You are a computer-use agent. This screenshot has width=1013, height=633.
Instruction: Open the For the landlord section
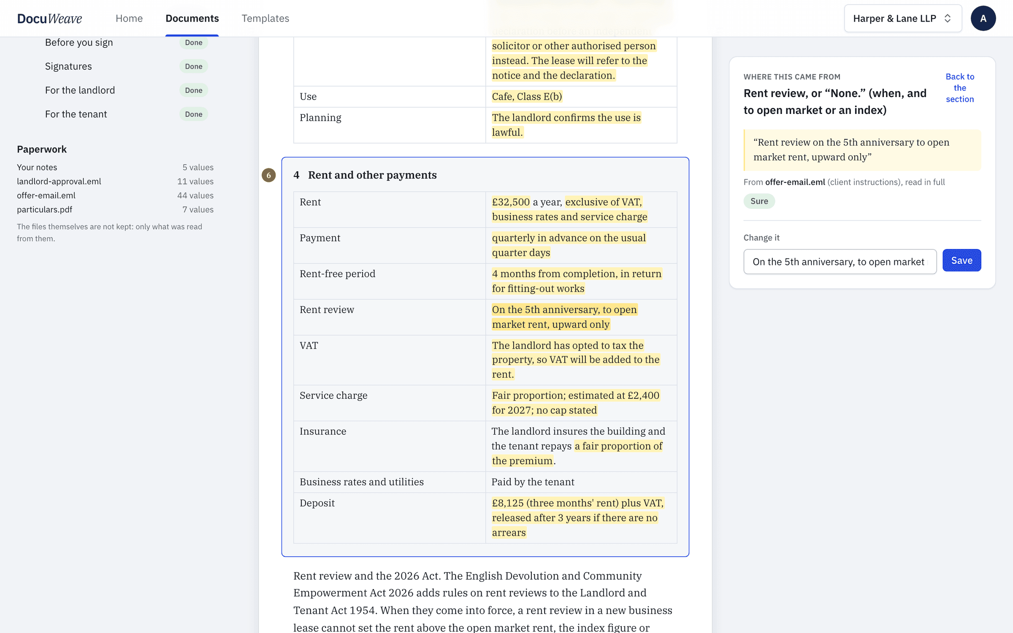[x=80, y=90]
